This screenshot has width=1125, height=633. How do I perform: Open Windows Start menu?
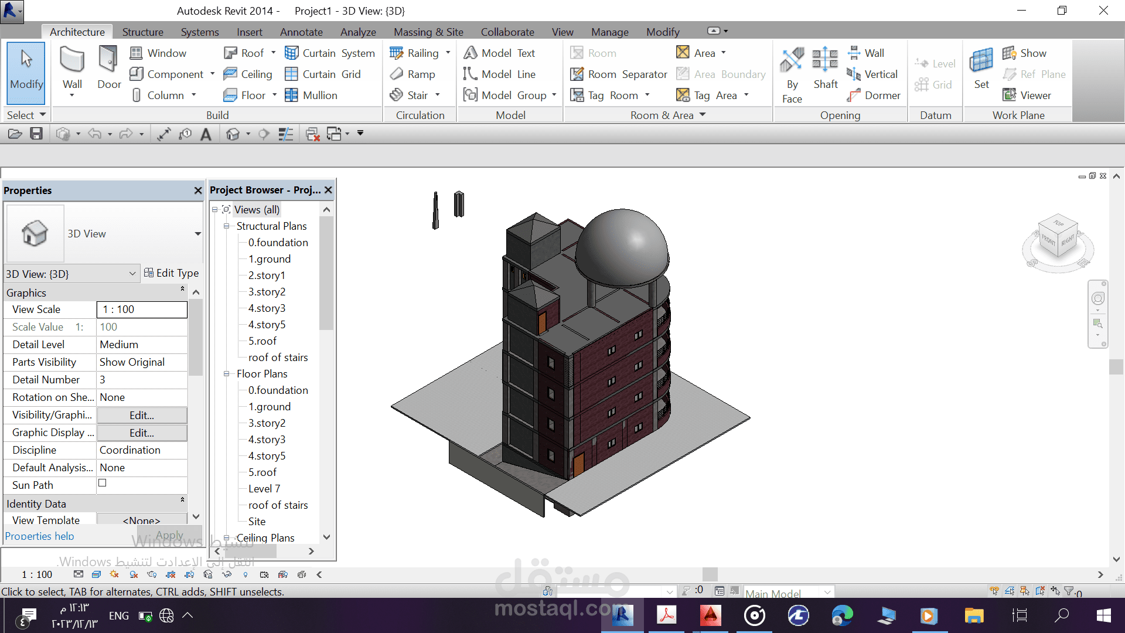[x=1104, y=615]
